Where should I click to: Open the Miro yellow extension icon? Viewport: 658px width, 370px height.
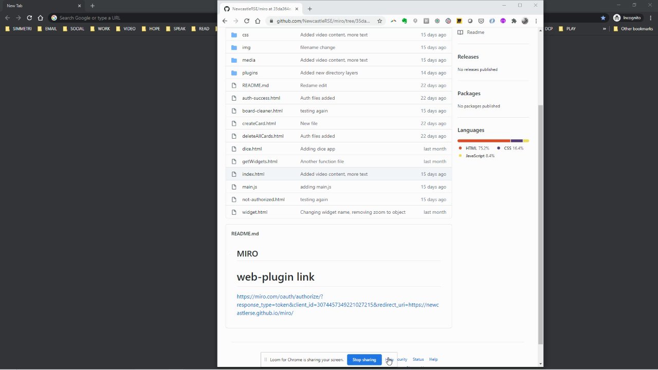pyautogui.click(x=459, y=21)
